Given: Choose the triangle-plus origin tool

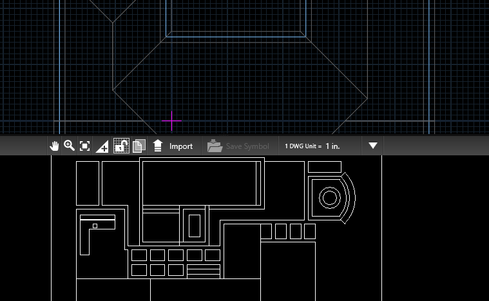Looking at the screenshot, I should click(x=102, y=146).
